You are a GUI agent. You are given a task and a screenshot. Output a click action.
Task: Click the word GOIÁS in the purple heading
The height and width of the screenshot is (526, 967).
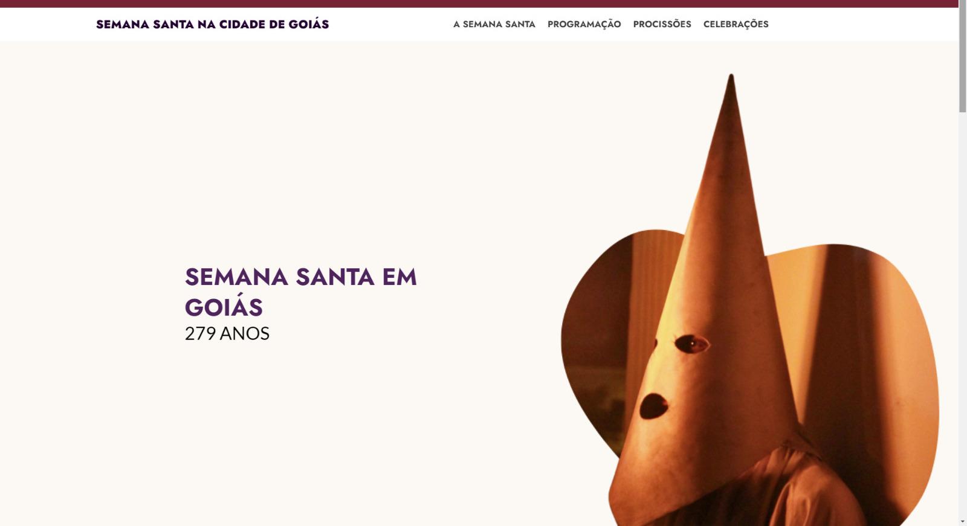click(224, 307)
